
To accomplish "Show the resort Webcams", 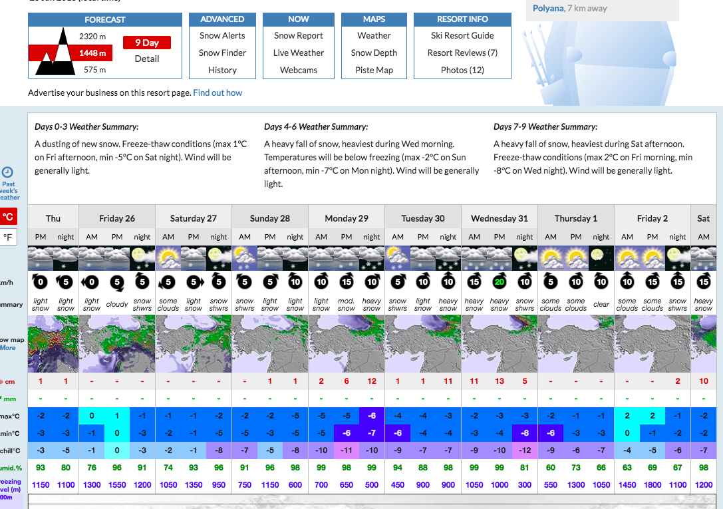I will [x=299, y=70].
